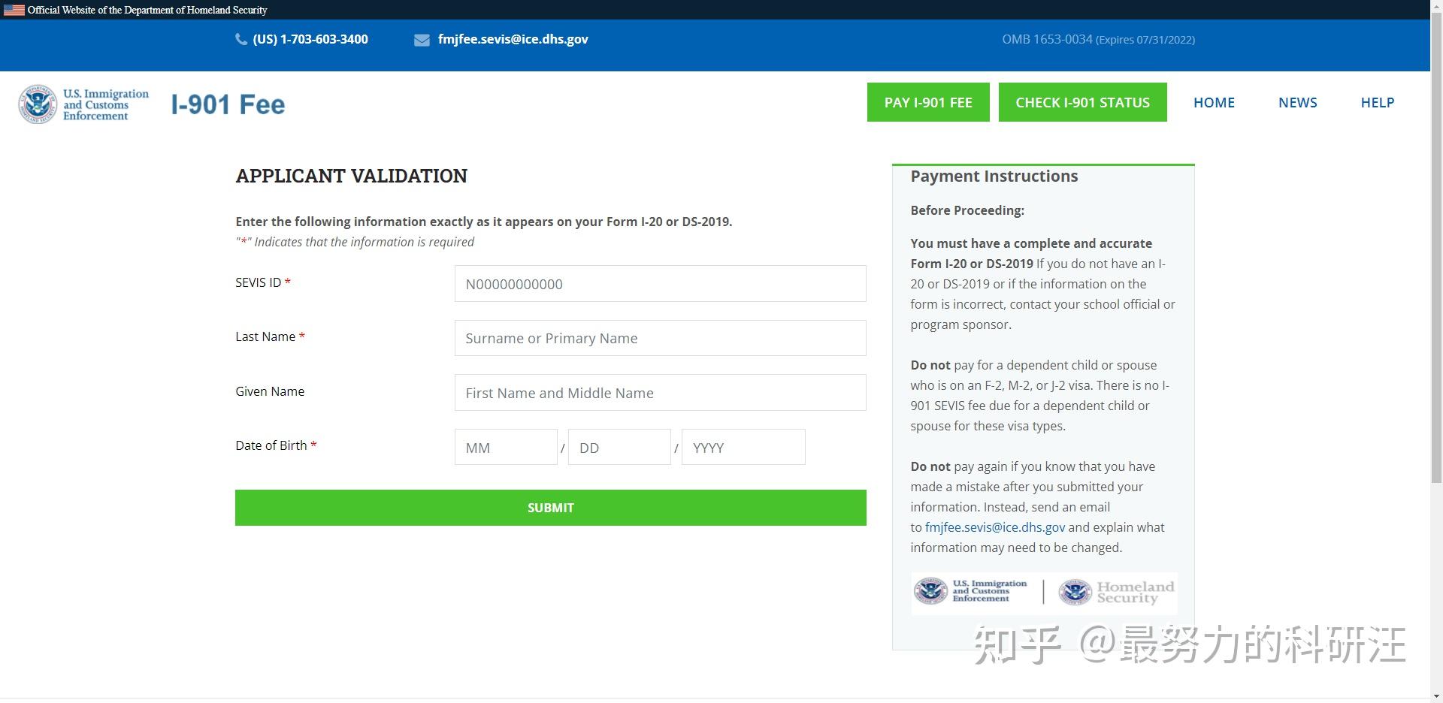Open the HELP navigation menu item
1443x703 pixels.
pyautogui.click(x=1377, y=102)
